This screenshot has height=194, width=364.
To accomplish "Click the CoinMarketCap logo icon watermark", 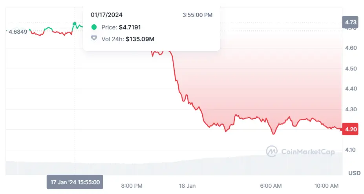I will click(272, 151).
